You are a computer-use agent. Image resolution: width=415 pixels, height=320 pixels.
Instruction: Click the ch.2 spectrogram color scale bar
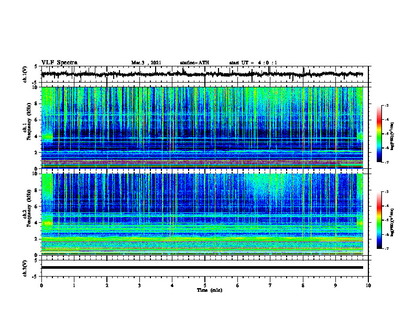tap(379, 220)
